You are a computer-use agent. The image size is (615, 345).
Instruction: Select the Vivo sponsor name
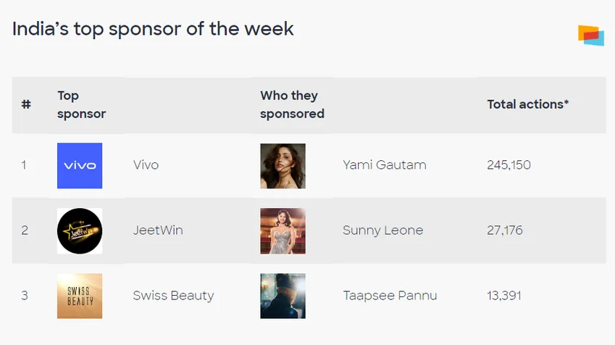point(146,165)
